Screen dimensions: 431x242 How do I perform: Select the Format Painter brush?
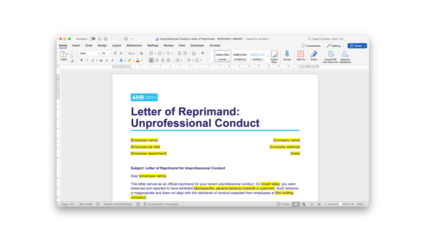tap(72, 61)
